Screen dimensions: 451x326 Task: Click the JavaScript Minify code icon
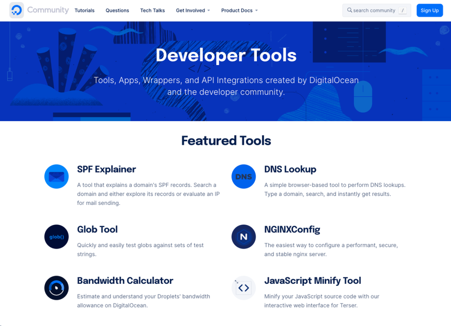point(243,288)
